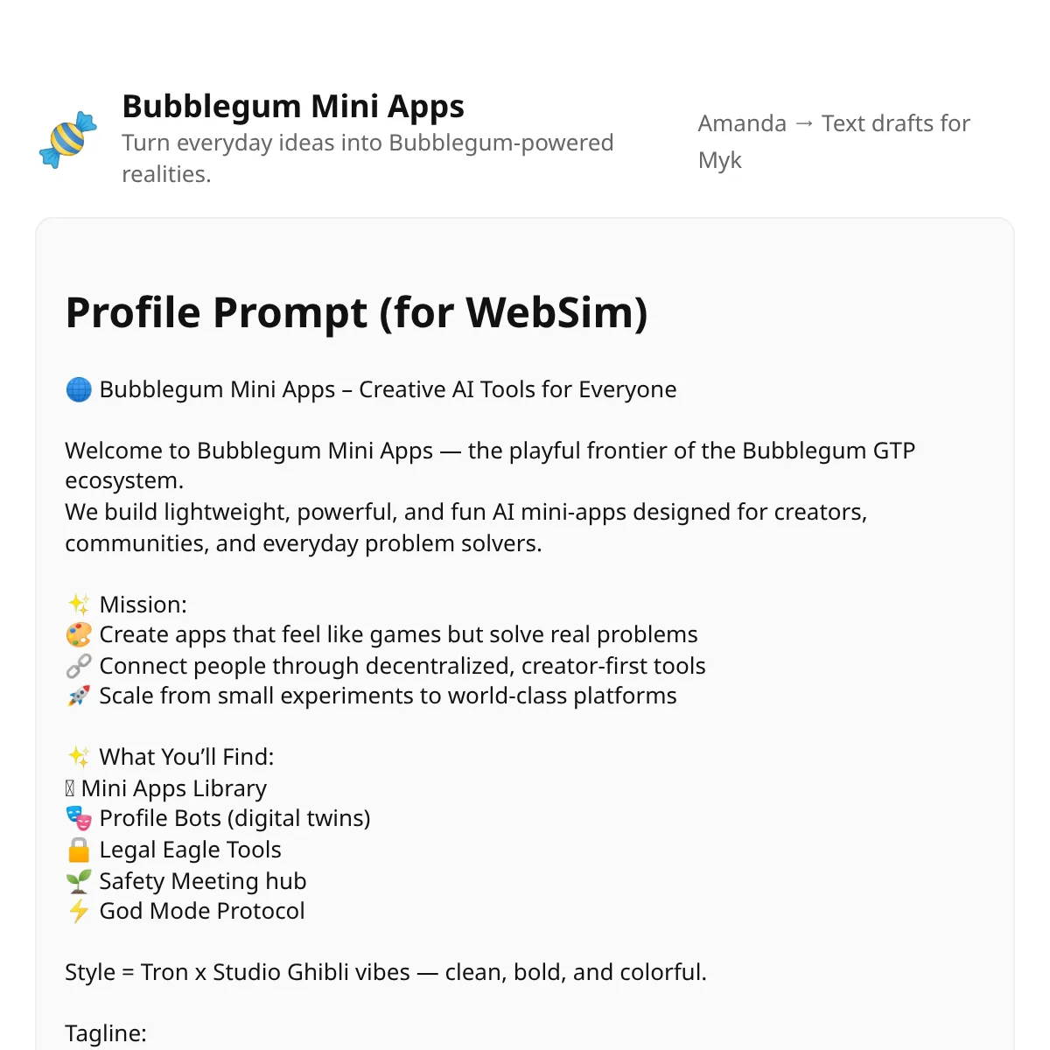Click the sparkles icon beside Mission
The width and height of the screenshot is (1050, 1050).
coord(79,605)
